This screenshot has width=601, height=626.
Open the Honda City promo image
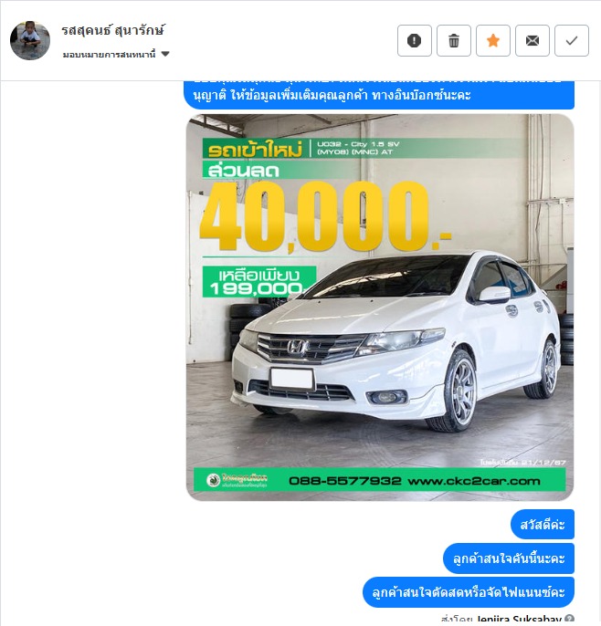pos(380,308)
